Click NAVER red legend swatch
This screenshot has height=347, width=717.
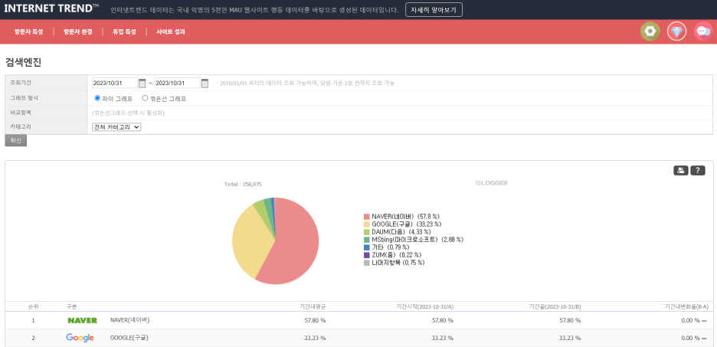pos(367,216)
